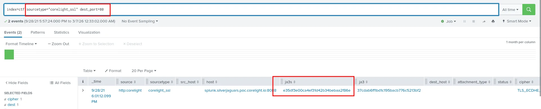Sort by the src_host column
The height and width of the screenshot is (109, 541).
pos(190,82)
